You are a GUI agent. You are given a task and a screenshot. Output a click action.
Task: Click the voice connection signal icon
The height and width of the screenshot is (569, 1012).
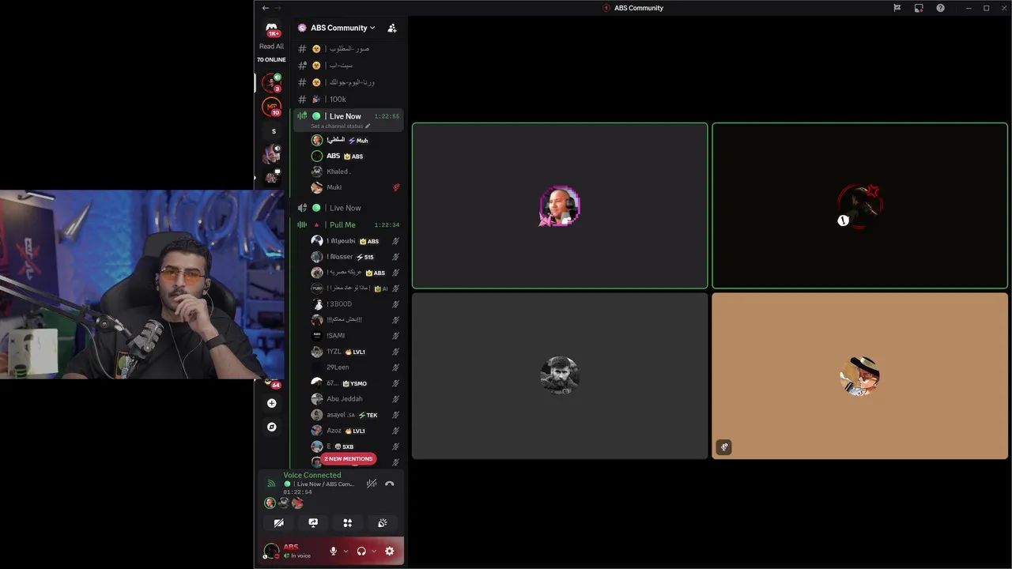[x=271, y=484]
